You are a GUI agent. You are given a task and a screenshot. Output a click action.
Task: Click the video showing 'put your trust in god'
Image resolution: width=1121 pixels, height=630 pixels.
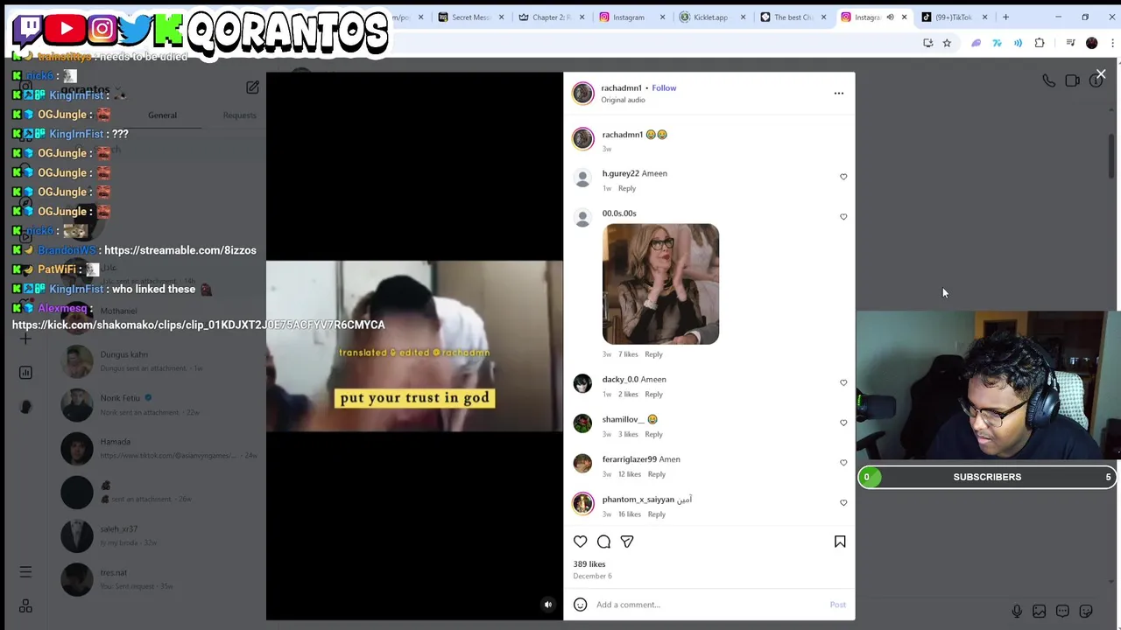point(414,346)
